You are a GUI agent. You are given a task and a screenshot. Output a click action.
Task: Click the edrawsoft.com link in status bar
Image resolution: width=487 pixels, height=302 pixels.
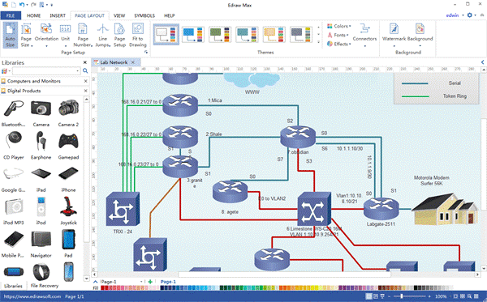click(32, 296)
